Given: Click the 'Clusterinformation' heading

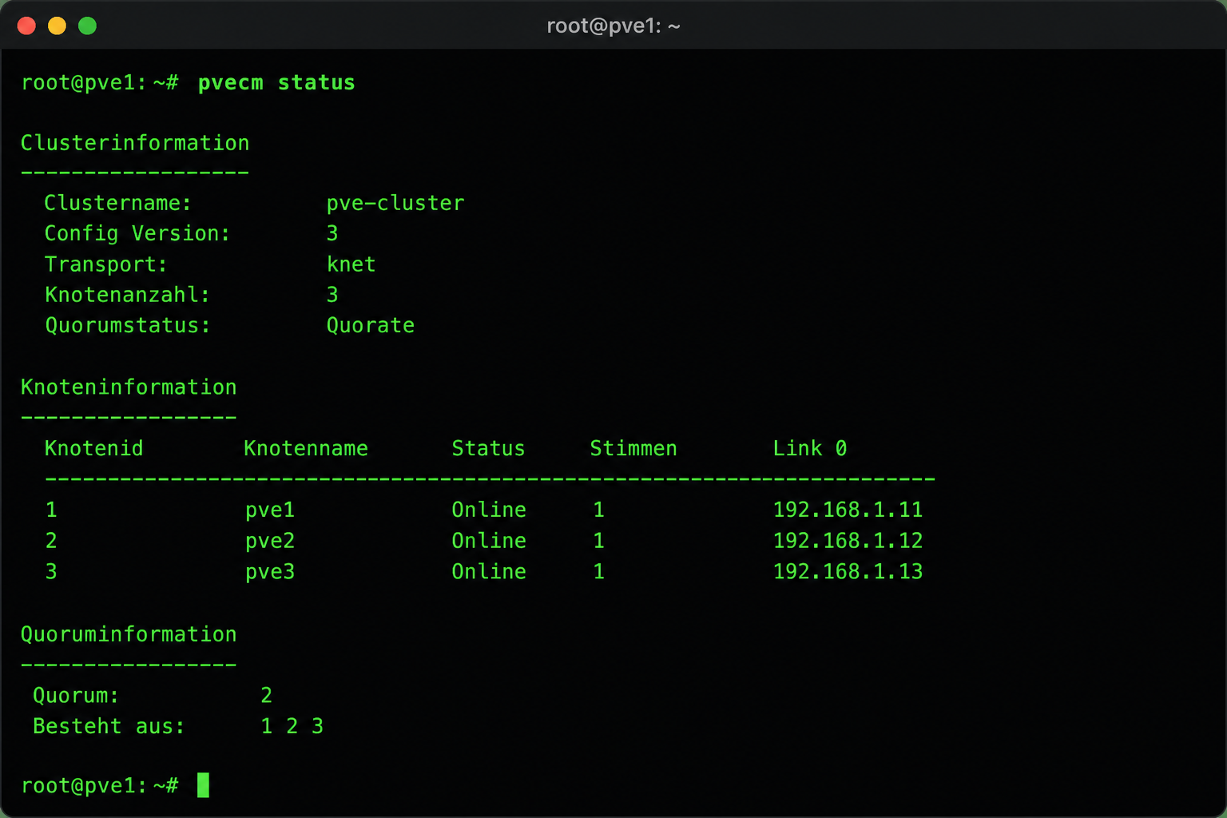Looking at the screenshot, I should click(135, 144).
